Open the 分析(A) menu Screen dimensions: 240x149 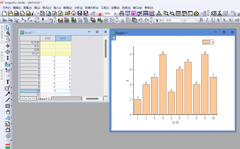(x=78, y=8)
